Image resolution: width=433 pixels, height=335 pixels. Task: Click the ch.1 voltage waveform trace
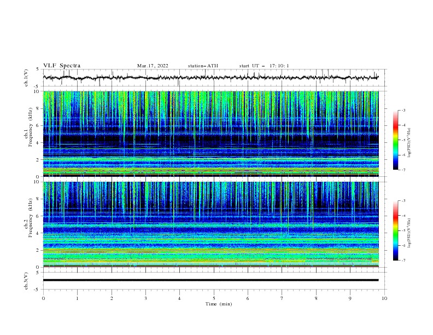click(210, 77)
